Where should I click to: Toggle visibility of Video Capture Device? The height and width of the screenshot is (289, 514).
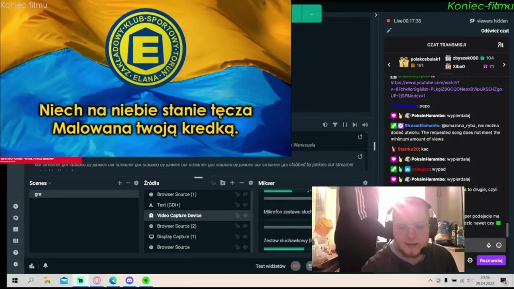[245, 216]
